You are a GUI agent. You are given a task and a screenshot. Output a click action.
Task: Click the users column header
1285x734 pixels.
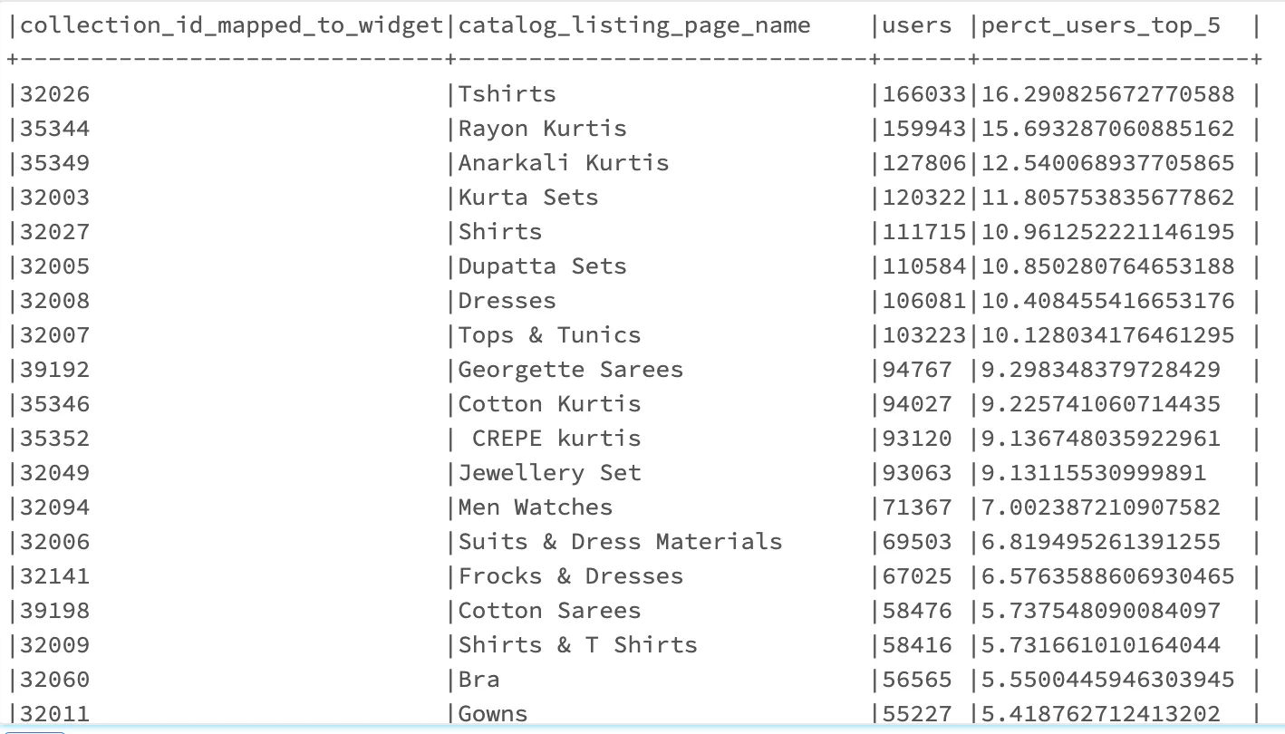pyautogui.click(x=917, y=25)
